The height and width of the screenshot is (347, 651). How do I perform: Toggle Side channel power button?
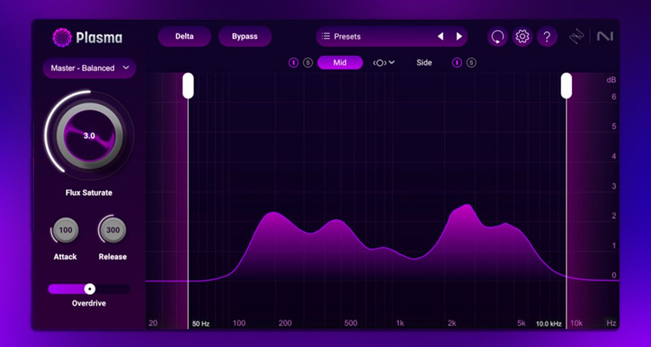coord(457,63)
